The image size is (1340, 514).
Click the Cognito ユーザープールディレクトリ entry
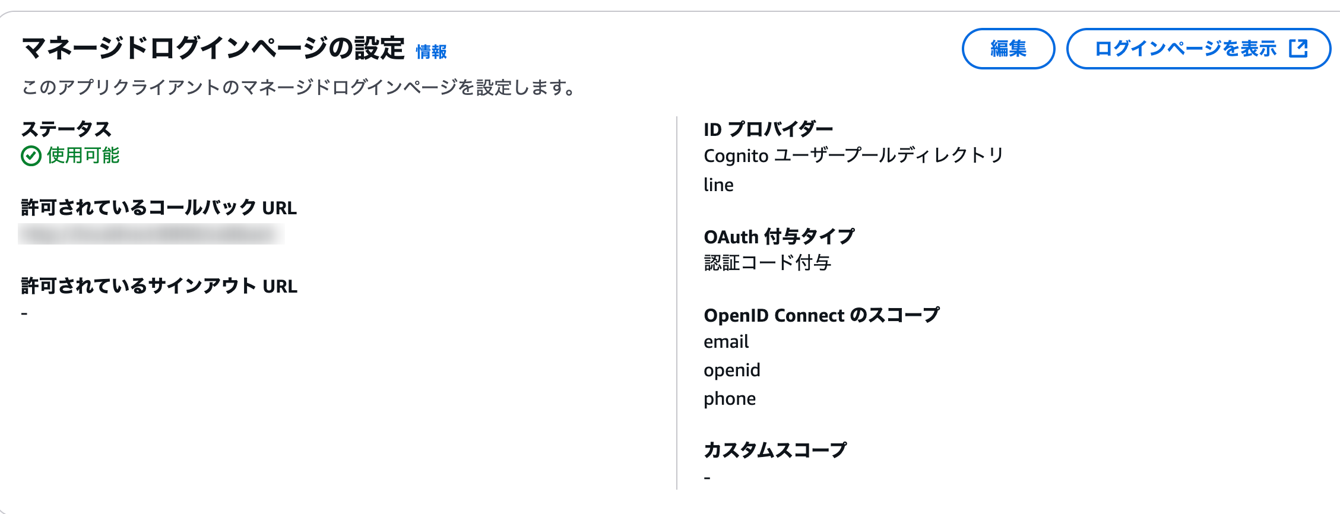click(853, 156)
